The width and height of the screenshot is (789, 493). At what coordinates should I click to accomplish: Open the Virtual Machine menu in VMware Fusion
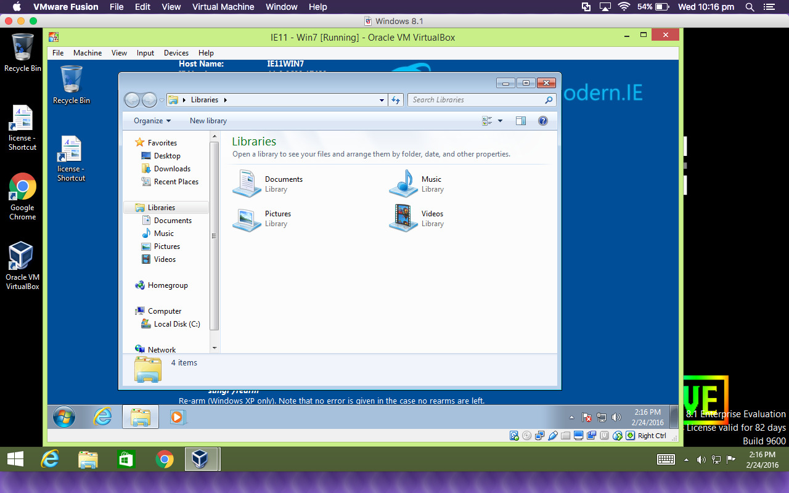223,7
